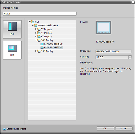Select the HMI root label in tree
Viewport: 135px width, 134px height.
point(37,22)
